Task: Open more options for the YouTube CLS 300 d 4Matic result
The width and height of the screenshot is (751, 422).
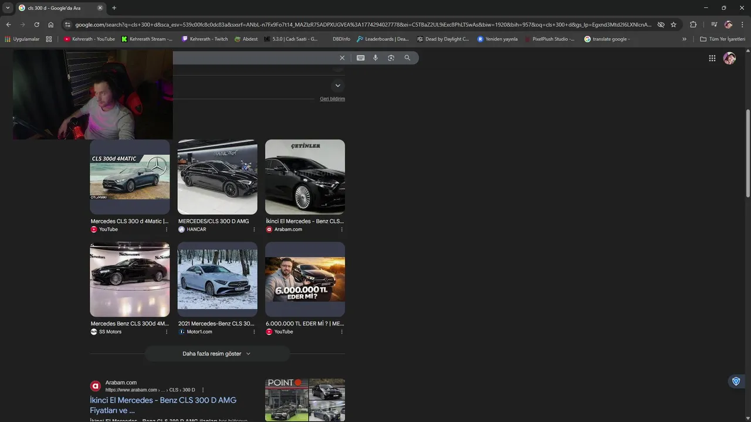Action: click(x=167, y=229)
